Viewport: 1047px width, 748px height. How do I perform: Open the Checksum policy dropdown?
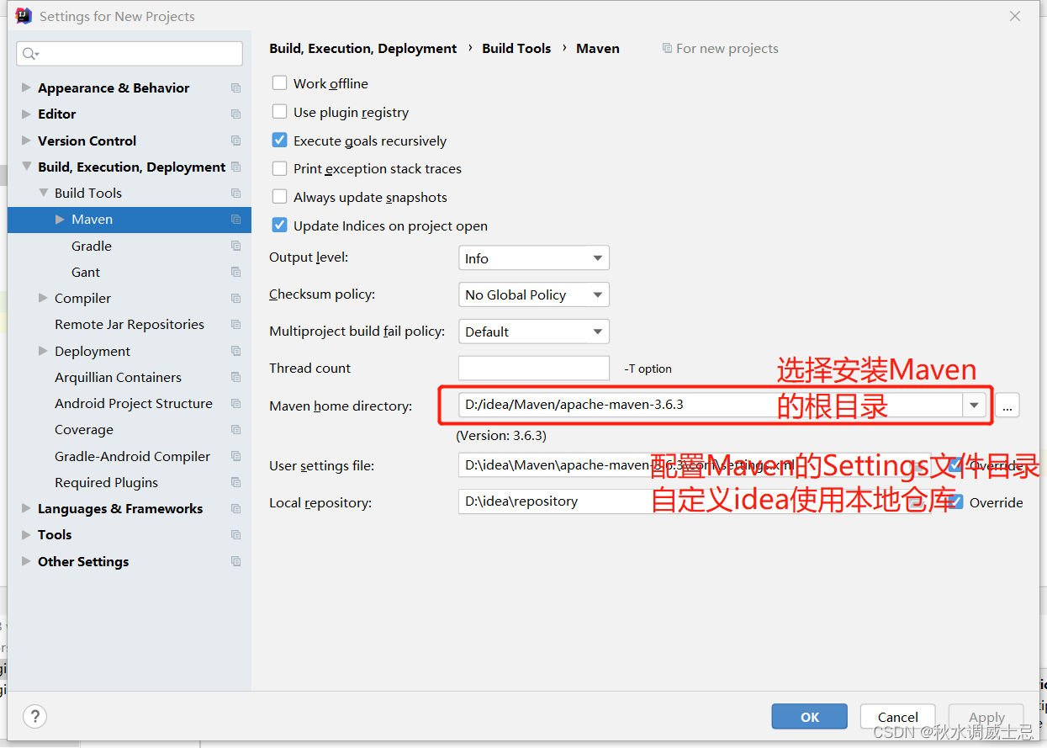[x=533, y=294]
